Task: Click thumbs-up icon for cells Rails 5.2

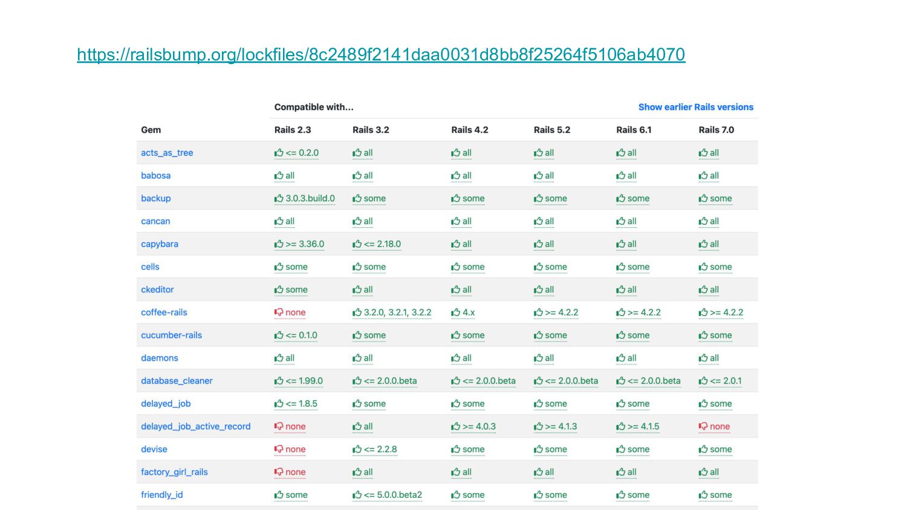Action: click(x=538, y=266)
